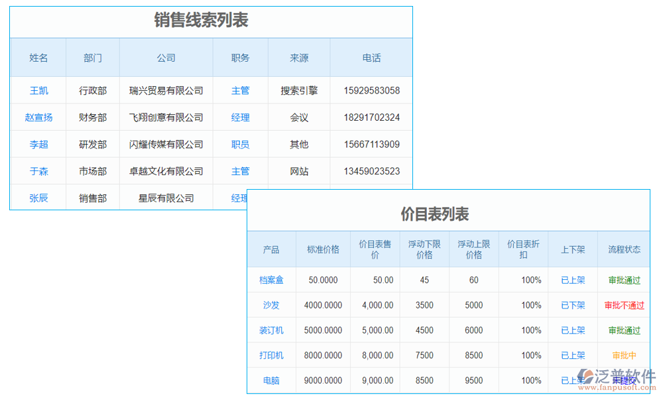
Task: Click 张辰 in the 销售线索列表 table
Action: [38, 197]
